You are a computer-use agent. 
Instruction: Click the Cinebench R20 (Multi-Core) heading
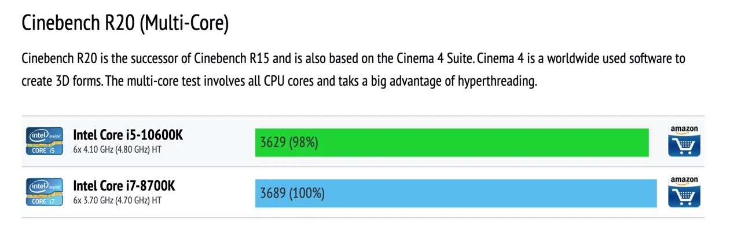tap(125, 24)
